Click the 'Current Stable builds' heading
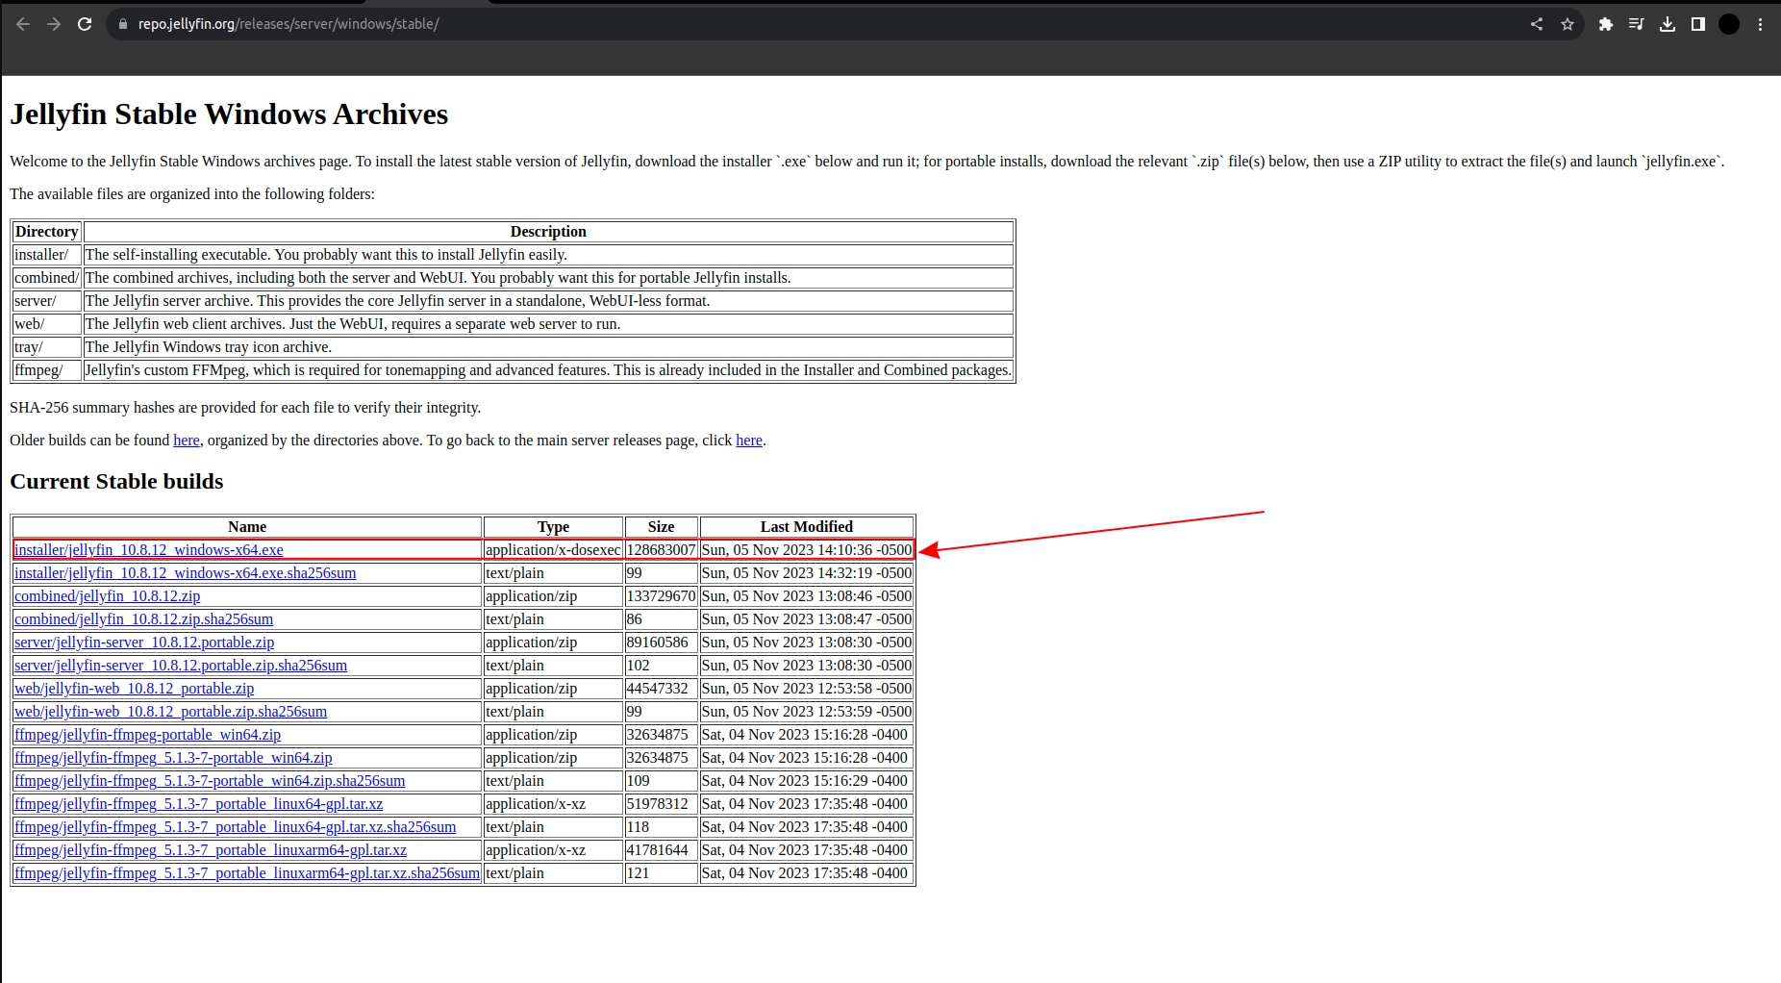The image size is (1781, 983). [116, 482]
